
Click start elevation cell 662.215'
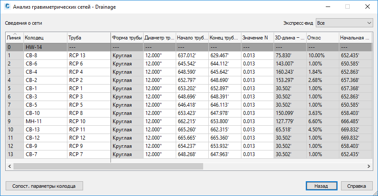(192, 121)
